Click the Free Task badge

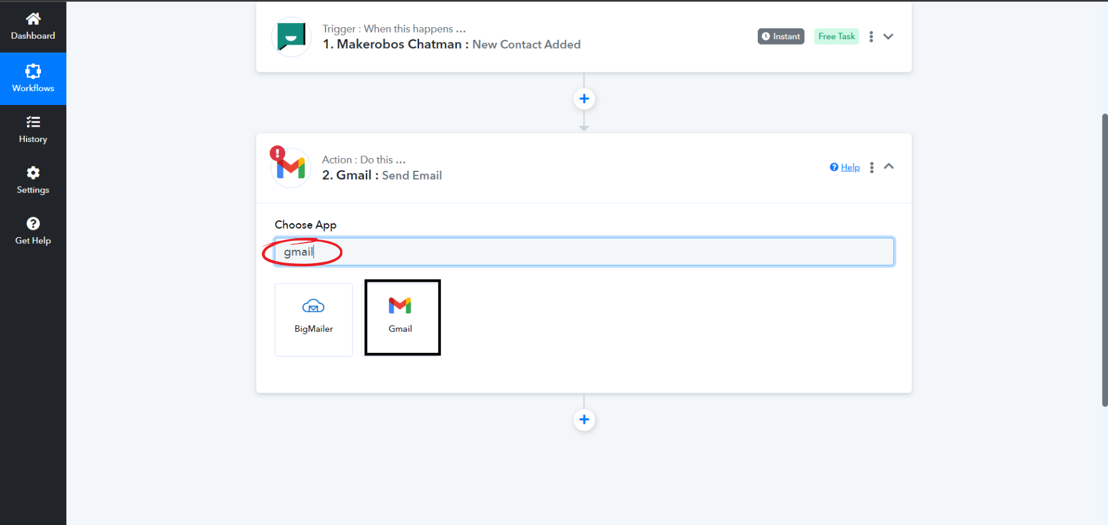point(836,37)
